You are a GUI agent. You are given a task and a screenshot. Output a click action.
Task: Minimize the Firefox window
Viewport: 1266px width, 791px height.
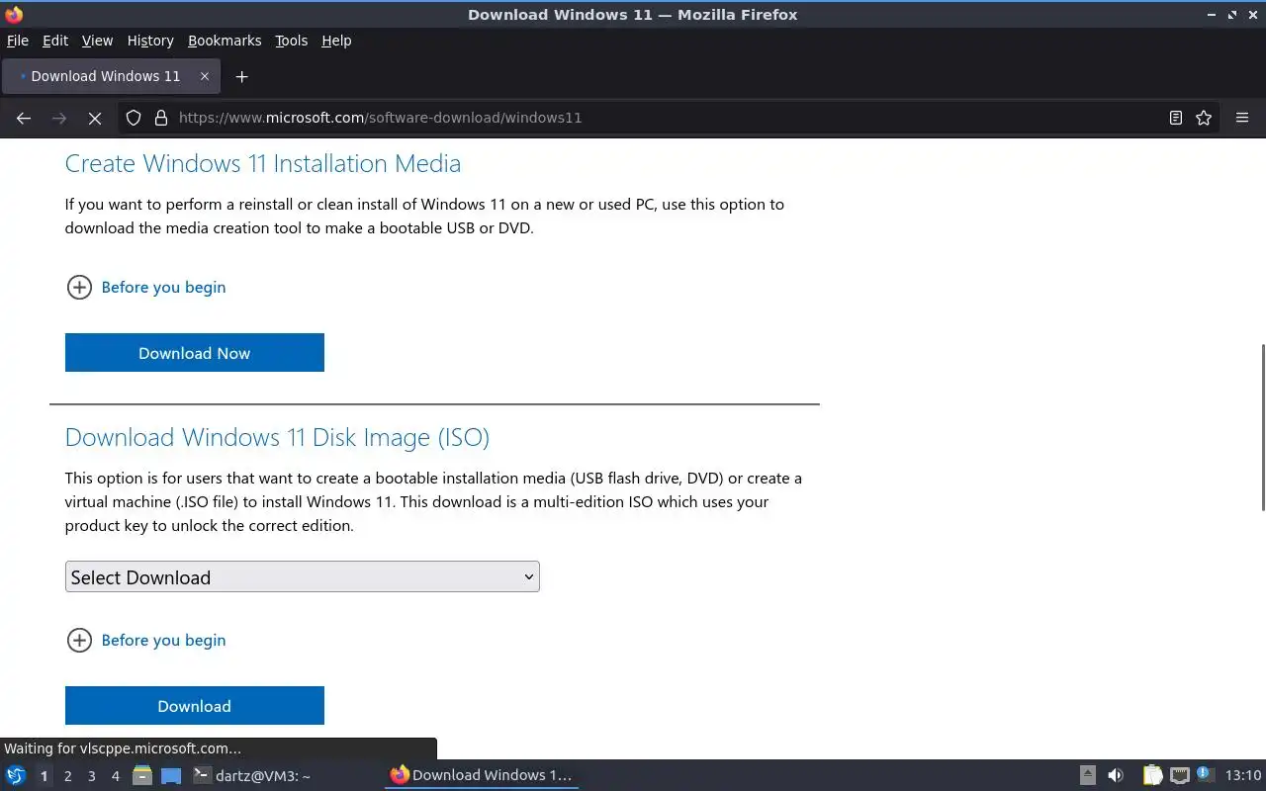point(1212,14)
